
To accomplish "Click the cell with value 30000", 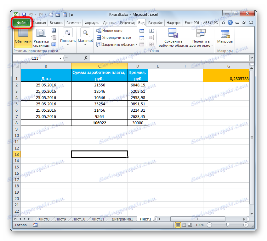I will [x=138, y=123].
